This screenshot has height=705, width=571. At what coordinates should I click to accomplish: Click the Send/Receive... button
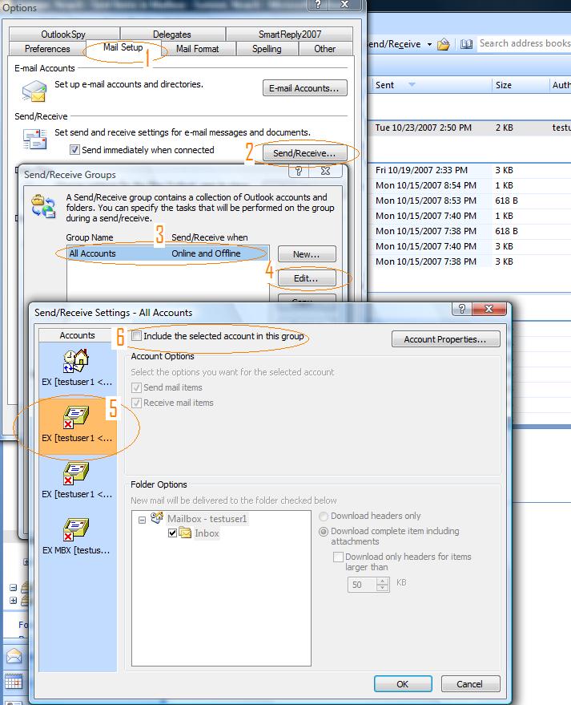(x=304, y=153)
